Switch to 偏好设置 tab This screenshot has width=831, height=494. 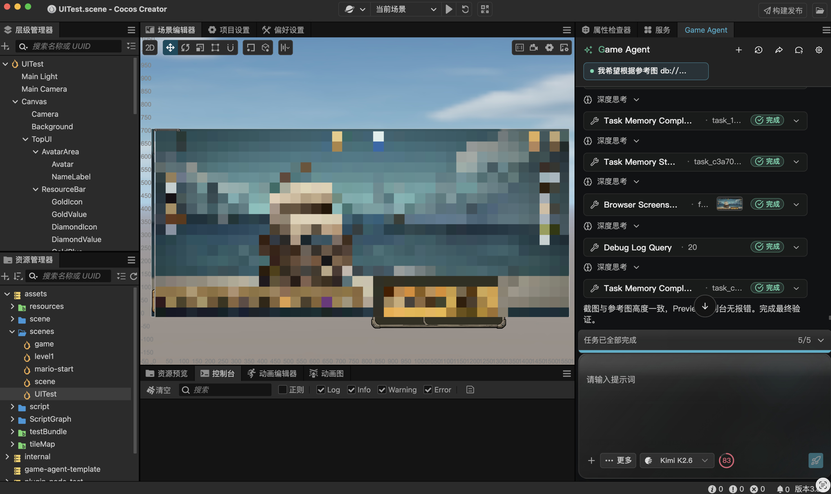[283, 30]
